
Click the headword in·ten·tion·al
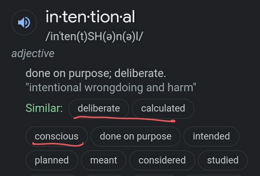(90, 17)
